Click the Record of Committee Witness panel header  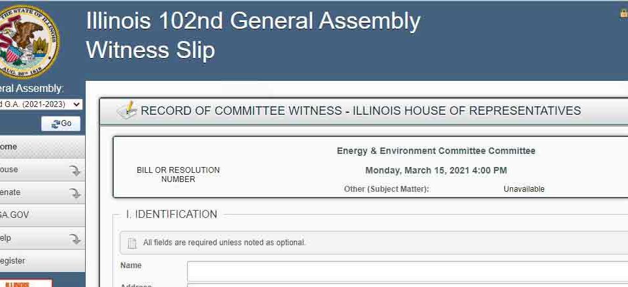pos(360,111)
